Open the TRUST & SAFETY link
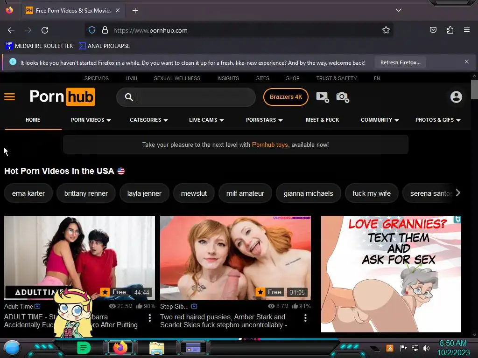 (x=337, y=78)
